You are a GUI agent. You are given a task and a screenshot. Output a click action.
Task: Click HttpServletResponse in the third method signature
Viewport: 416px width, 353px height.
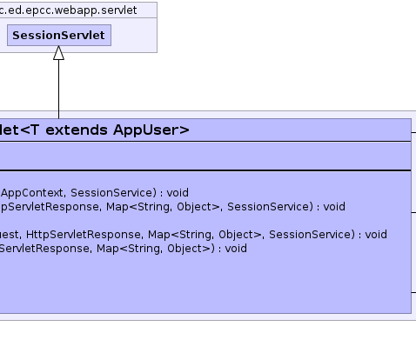tap(84, 235)
